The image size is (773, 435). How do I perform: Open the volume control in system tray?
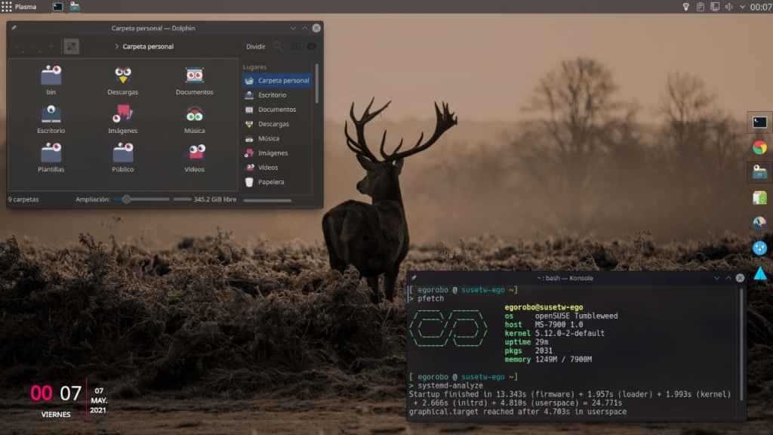click(729, 7)
